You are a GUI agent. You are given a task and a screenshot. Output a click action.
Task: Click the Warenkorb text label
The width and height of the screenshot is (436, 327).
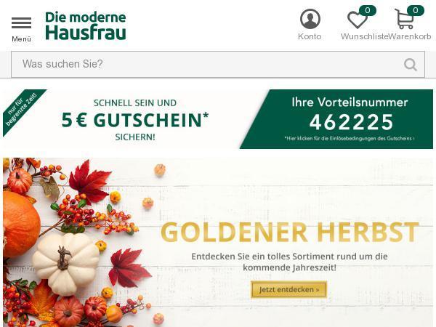click(410, 36)
